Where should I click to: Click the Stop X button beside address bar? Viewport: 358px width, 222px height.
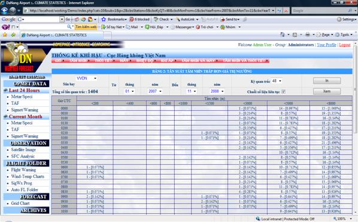pos(286,11)
